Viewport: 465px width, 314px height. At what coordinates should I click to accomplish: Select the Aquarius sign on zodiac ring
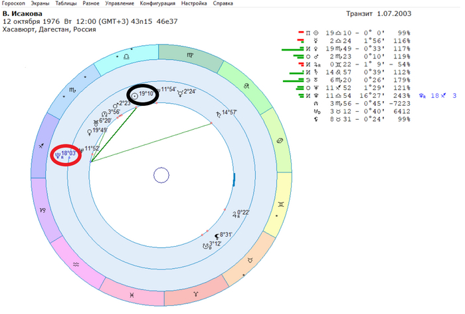click(76, 264)
